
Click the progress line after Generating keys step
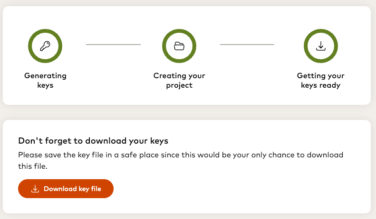[113, 45]
